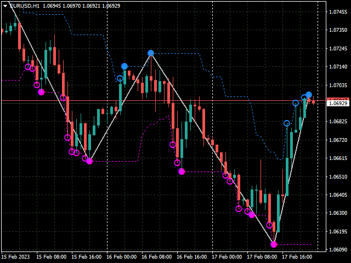The height and width of the screenshot is (263, 351).
Task: Select the filled blue marker at the latest high
Action: [x=309, y=95]
